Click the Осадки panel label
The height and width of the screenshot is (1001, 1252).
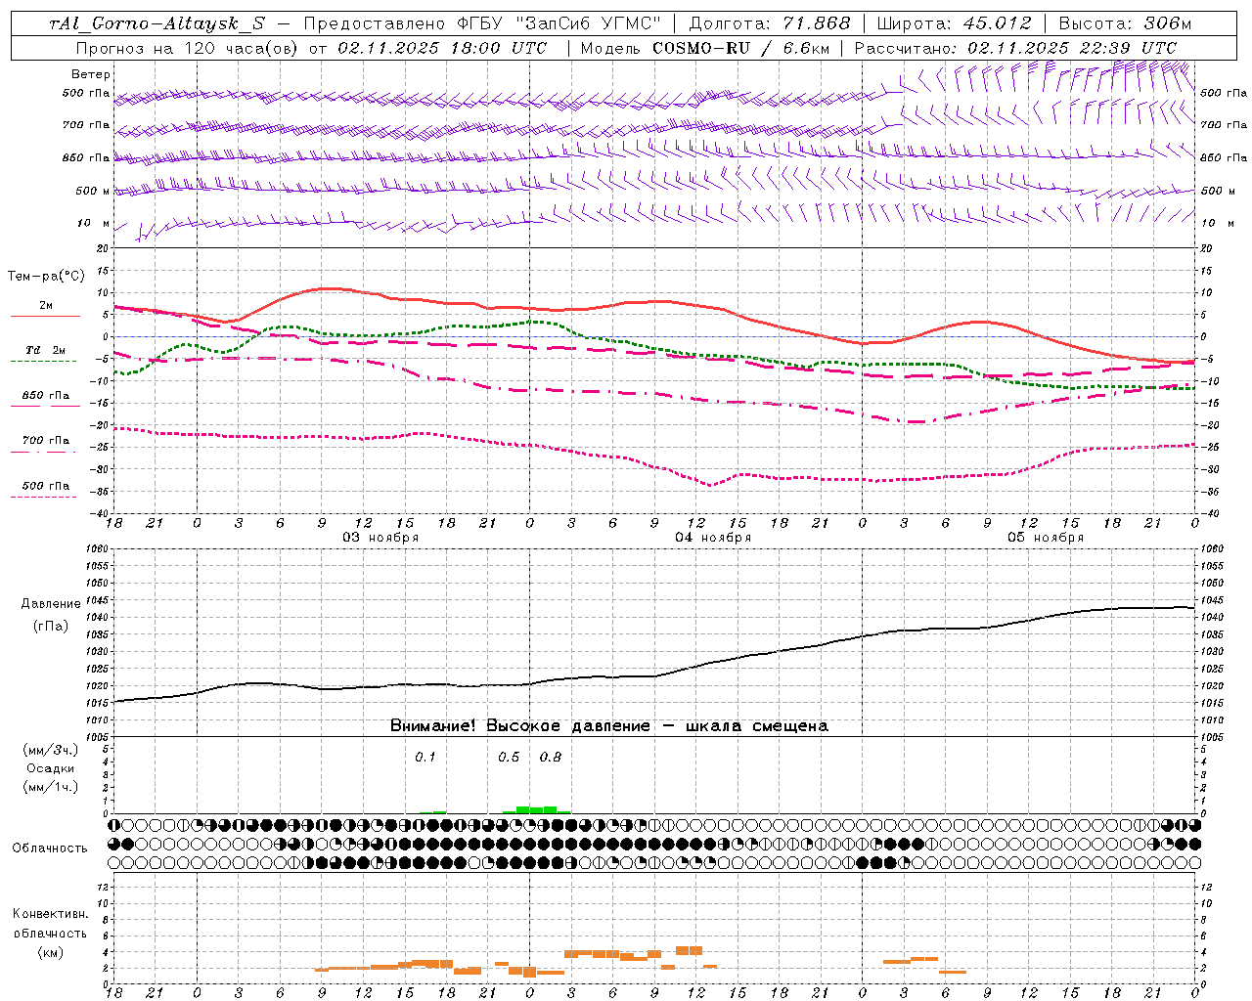pos(51,768)
